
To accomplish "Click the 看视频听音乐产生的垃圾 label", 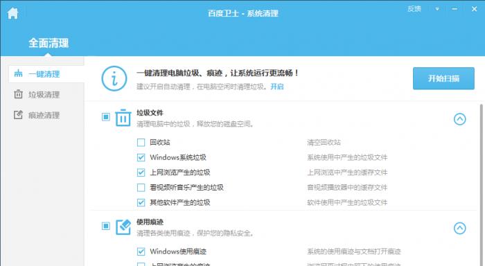I will click(x=186, y=188).
